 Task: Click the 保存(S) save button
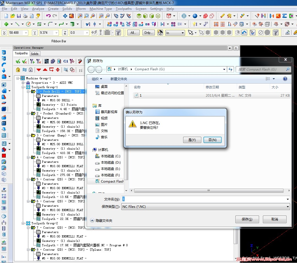(247, 219)
